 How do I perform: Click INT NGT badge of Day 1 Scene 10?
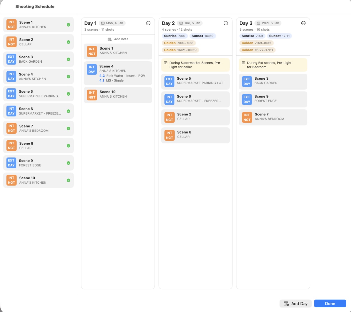pyautogui.click(x=92, y=95)
